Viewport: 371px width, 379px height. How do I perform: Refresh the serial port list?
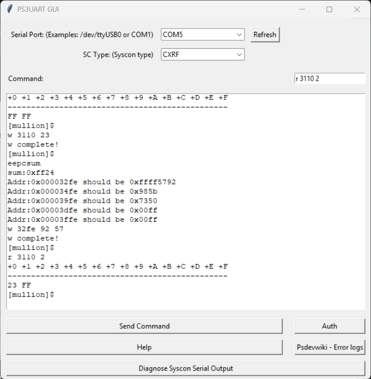click(x=265, y=35)
